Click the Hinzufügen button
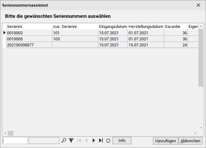Screen dimensions: 206x148 (x=166, y=141)
